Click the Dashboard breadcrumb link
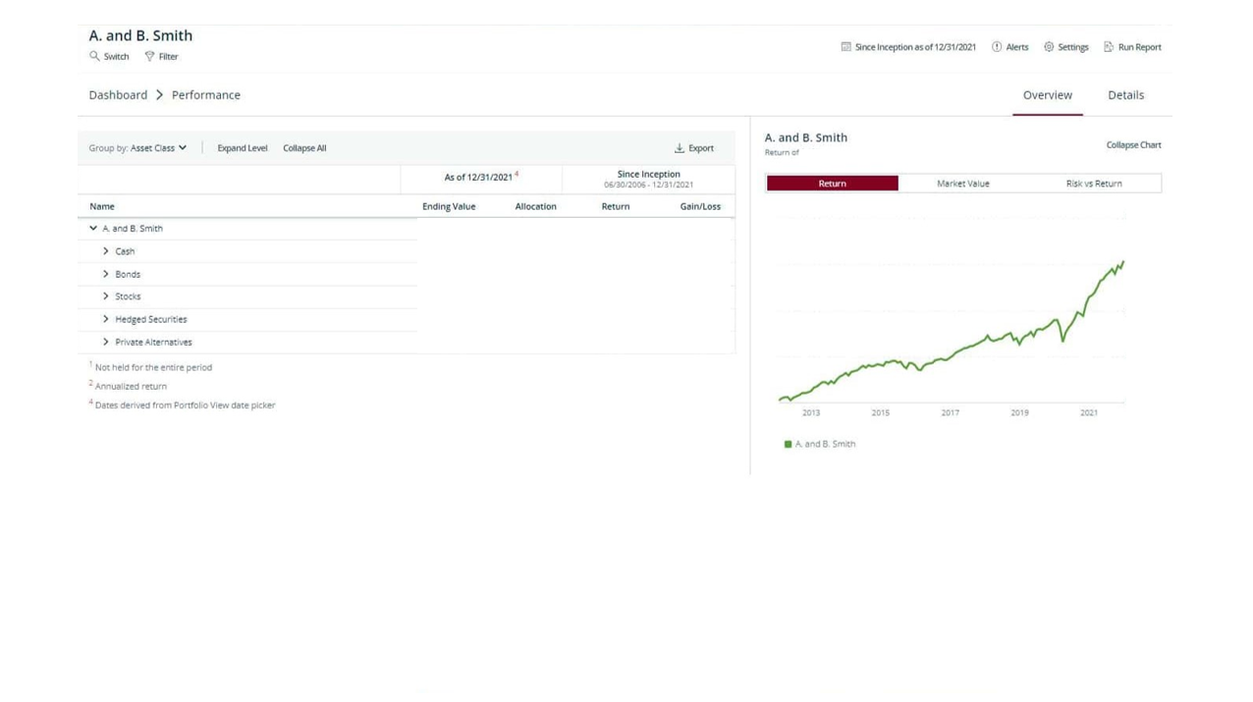 tap(118, 94)
